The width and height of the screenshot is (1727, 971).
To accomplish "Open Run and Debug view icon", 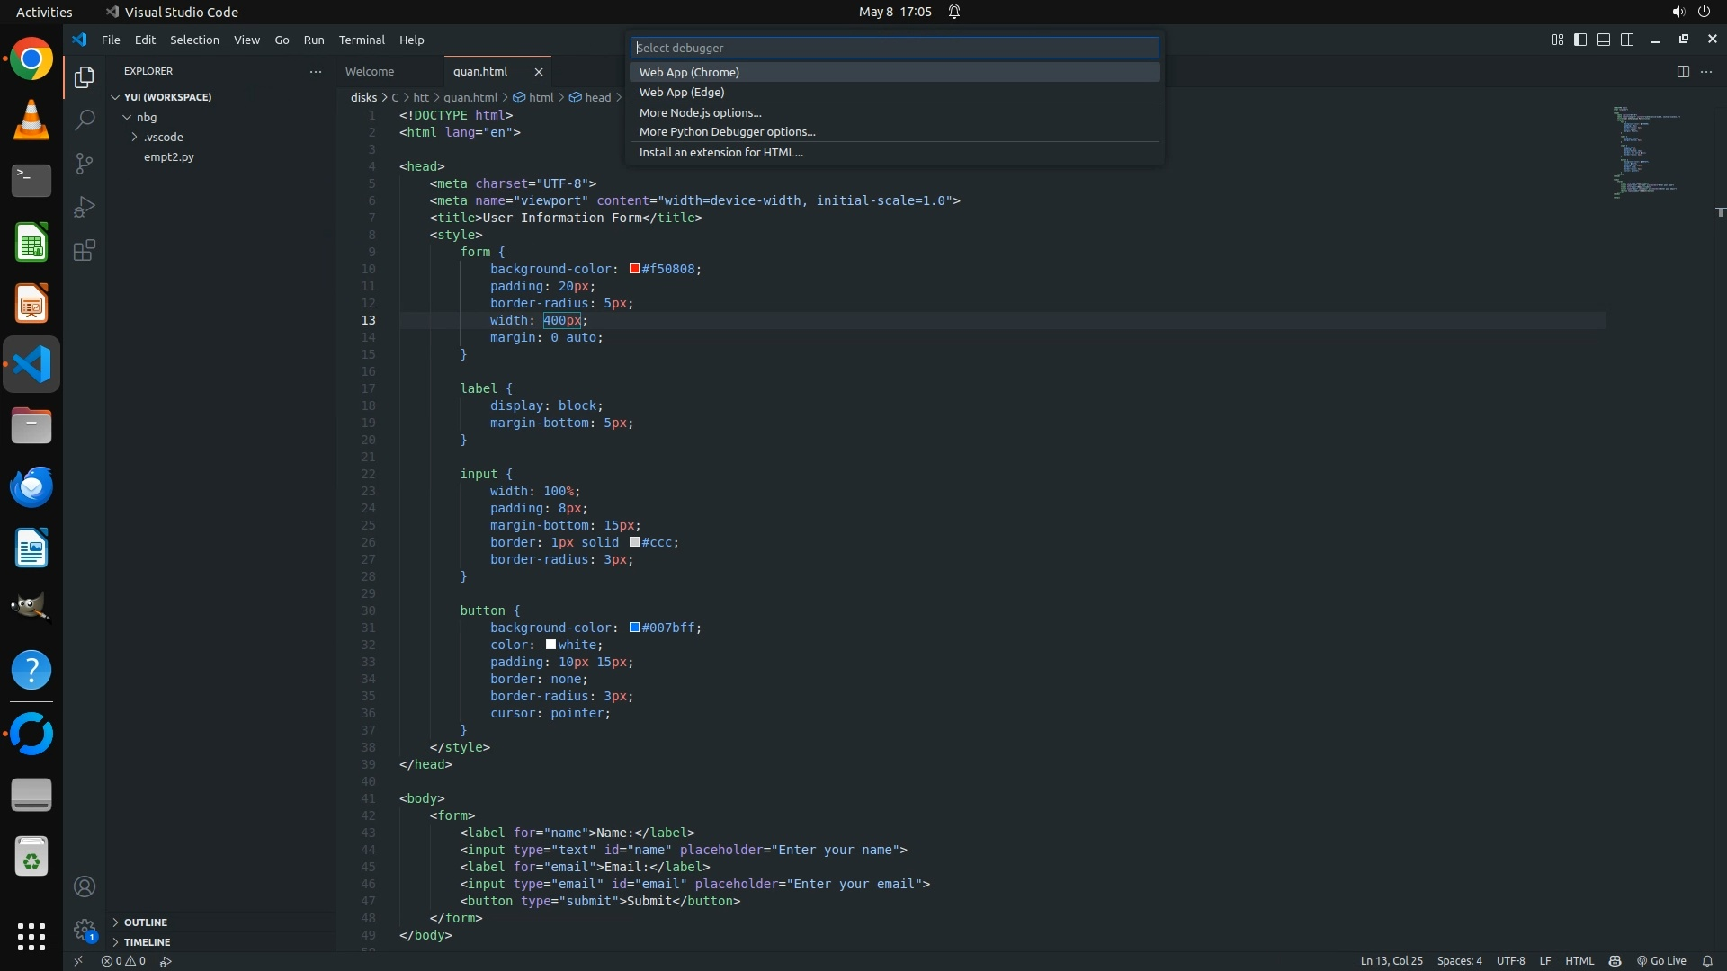I will pyautogui.click(x=85, y=207).
